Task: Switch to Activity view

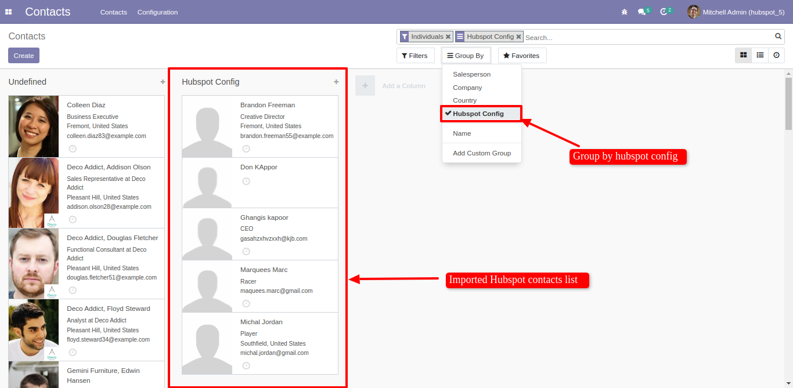Action: point(776,55)
